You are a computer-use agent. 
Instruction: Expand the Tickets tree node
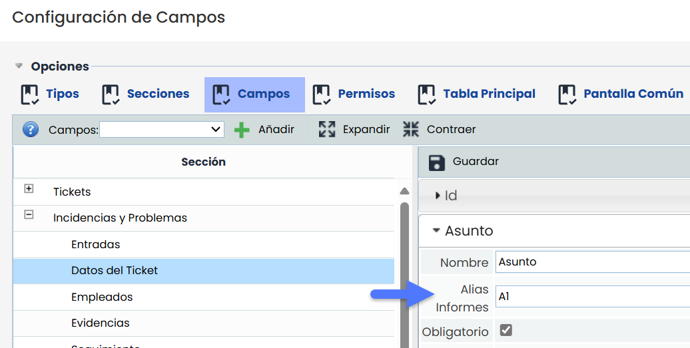[29, 189]
